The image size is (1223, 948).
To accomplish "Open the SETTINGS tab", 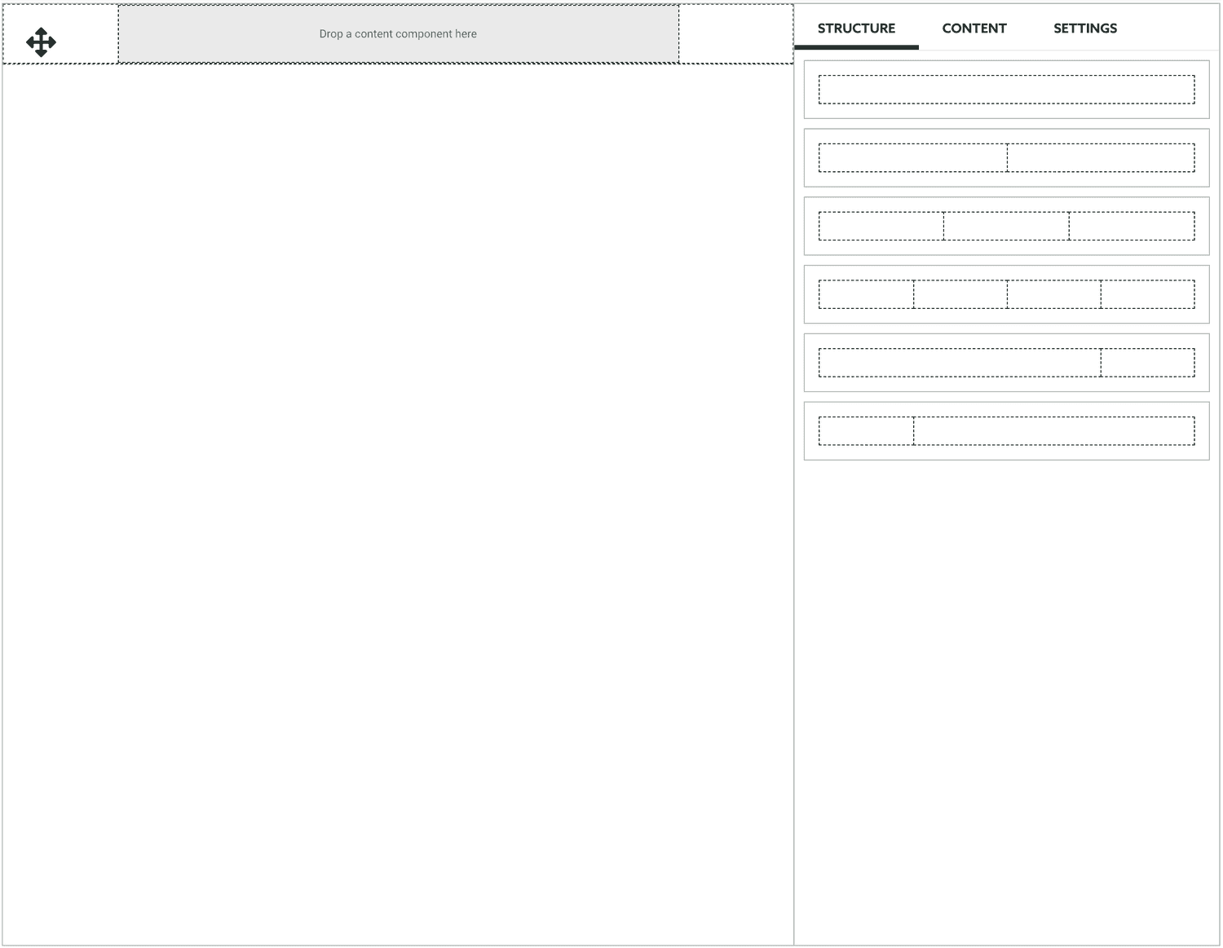I will (x=1085, y=29).
